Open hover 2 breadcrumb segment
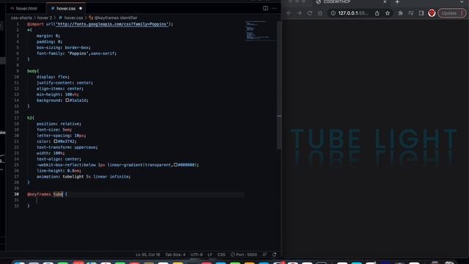The image size is (469, 264). tap(45, 18)
